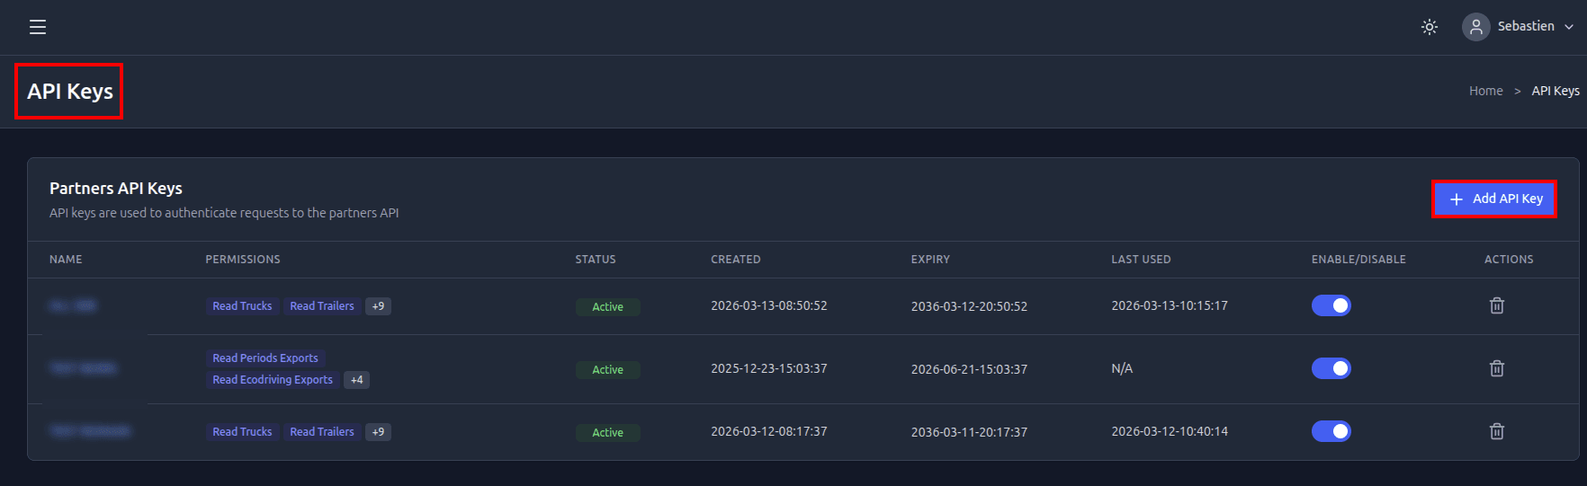1587x486 pixels.
Task: Click last used 2026-03-13-10:15:17
Action: [1170, 305]
